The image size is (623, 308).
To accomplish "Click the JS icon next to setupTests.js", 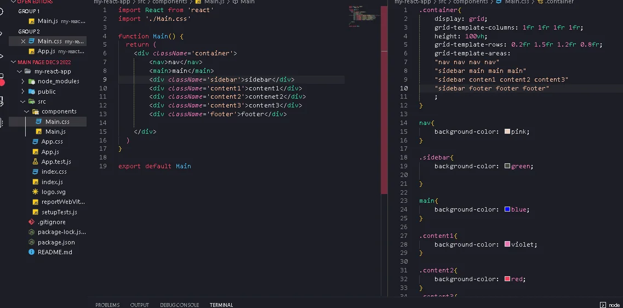I will tap(36, 212).
